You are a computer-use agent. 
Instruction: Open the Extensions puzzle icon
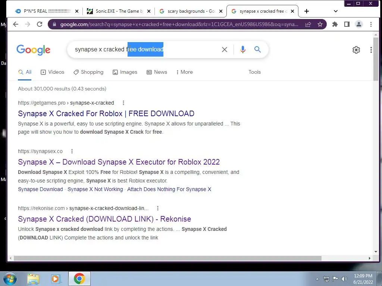[335, 24]
